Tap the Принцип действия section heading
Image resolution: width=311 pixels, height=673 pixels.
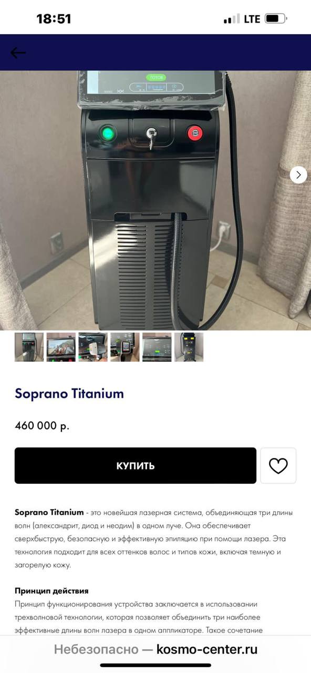[x=51, y=591]
